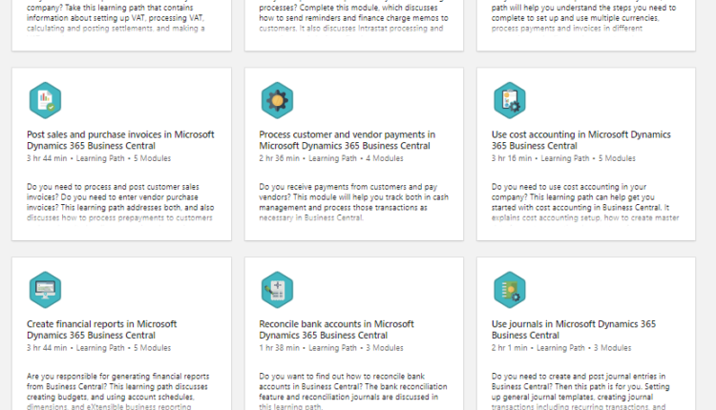Viewport: 716px width, 410px height.
Task: Click the Create financial reports monitor icon
Action: (45, 289)
